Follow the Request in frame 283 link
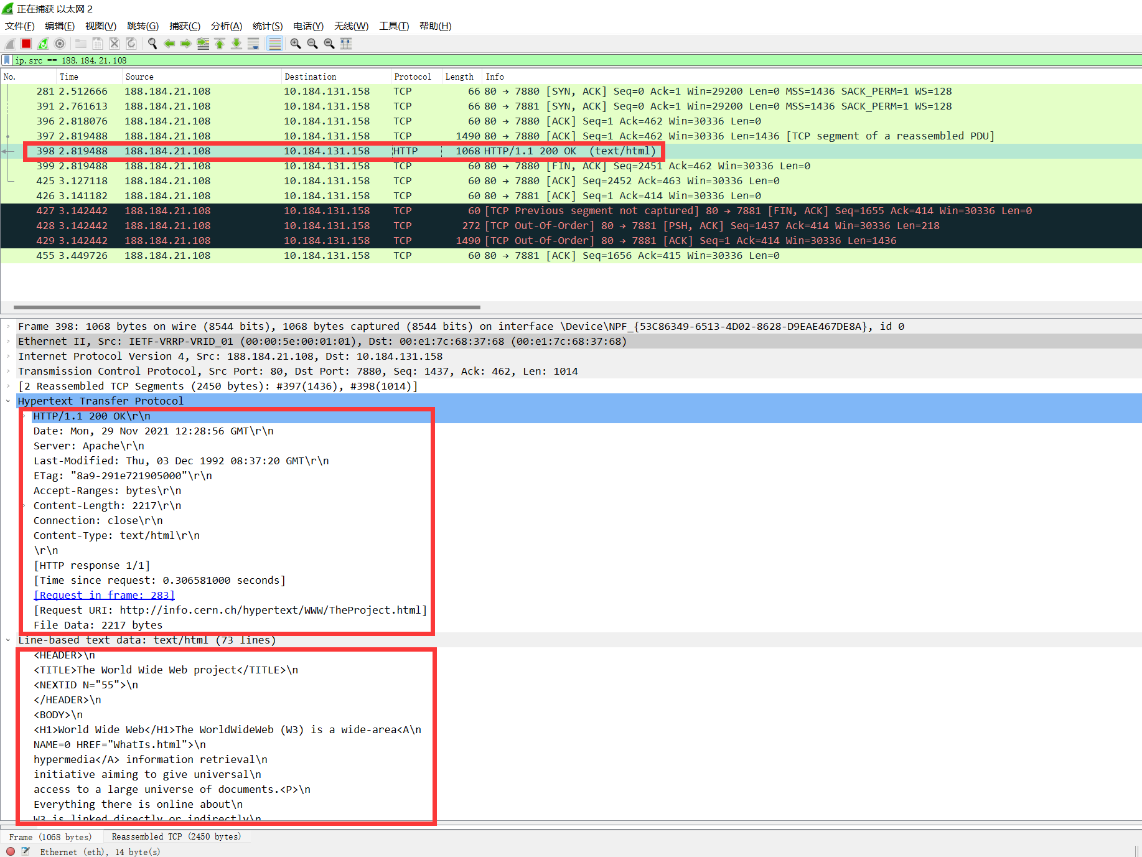This screenshot has width=1142, height=857. pyautogui.click(x=103, y=595)
